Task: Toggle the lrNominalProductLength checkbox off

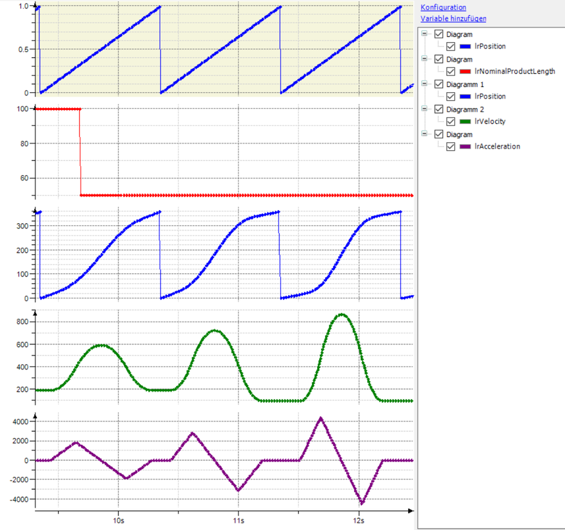Action: 451,72
